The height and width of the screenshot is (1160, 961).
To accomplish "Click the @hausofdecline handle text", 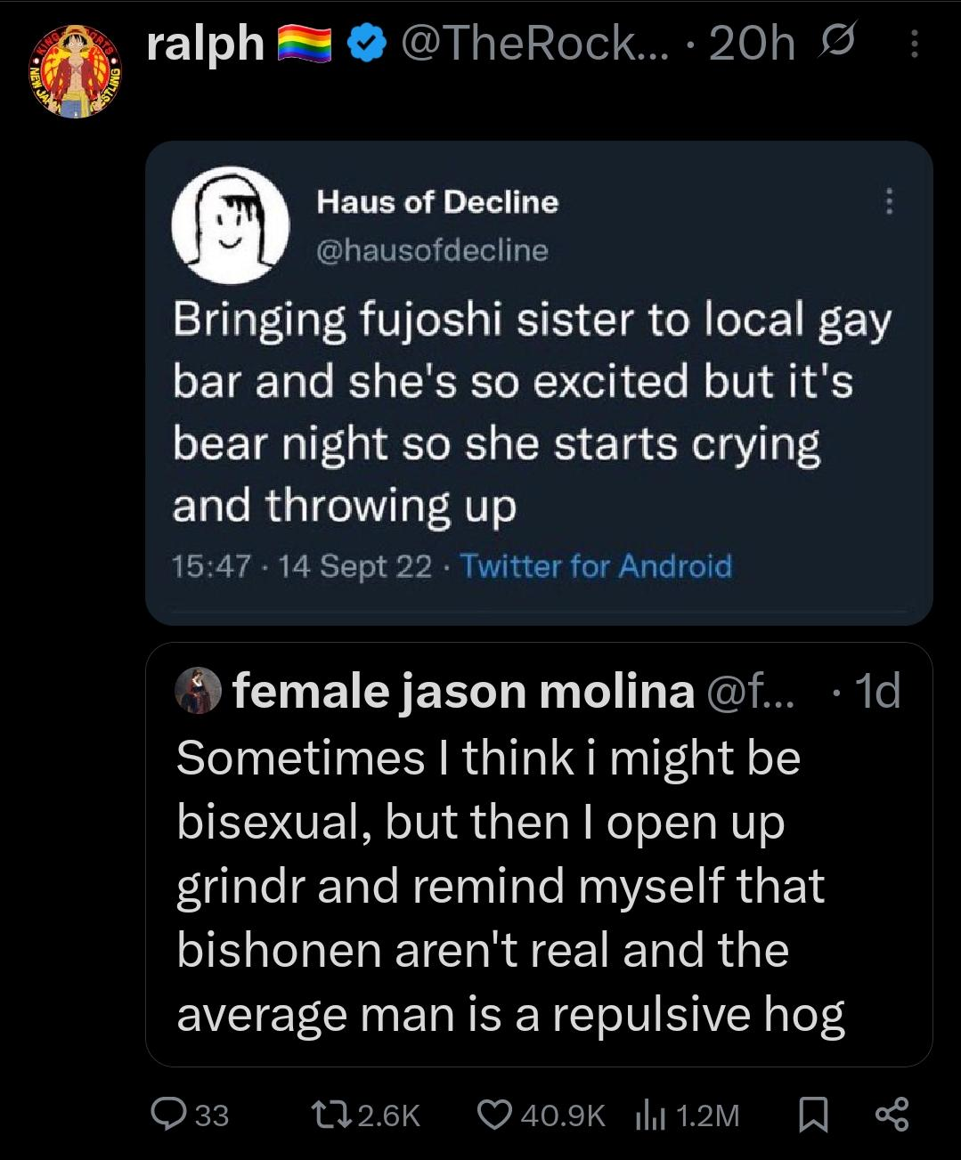I will point(432,250).
